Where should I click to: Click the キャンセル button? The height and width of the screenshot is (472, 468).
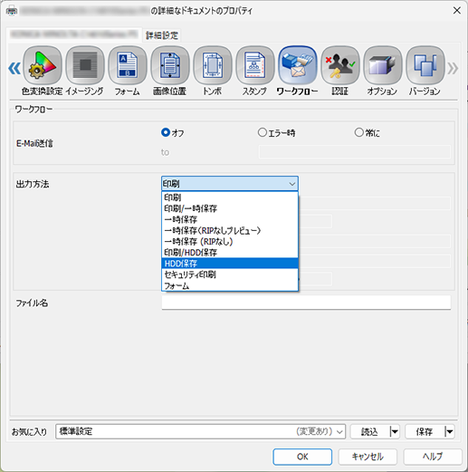[368, 457]
